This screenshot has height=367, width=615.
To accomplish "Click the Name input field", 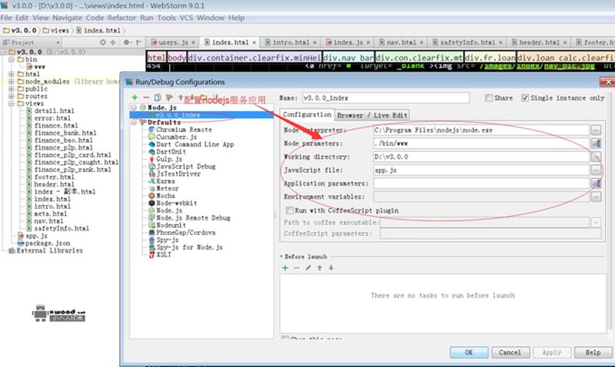I will coord(386,98).
